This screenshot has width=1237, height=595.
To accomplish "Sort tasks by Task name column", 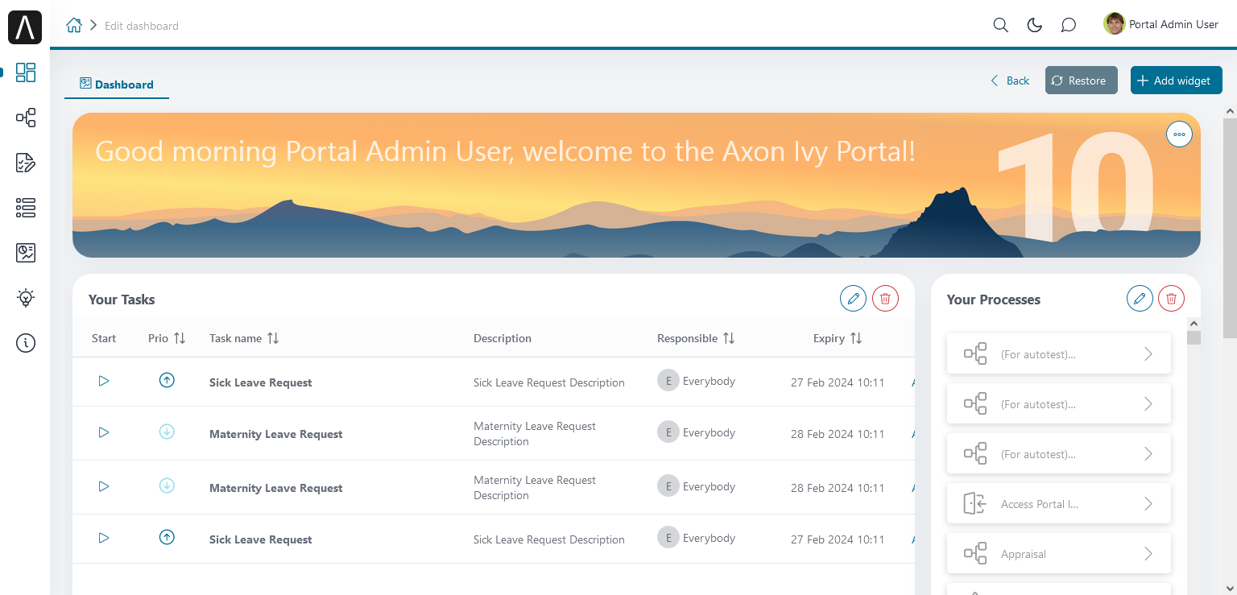I will tap(273, 338).
